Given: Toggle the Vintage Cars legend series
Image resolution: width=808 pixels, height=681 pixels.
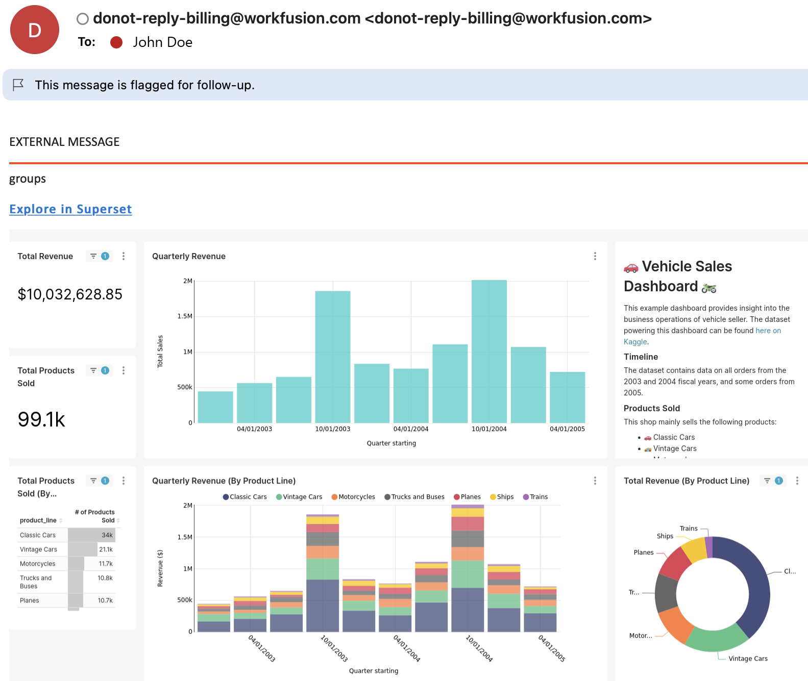Looking at the screenshot, I should pyautogui.click(x=299, y=497).
